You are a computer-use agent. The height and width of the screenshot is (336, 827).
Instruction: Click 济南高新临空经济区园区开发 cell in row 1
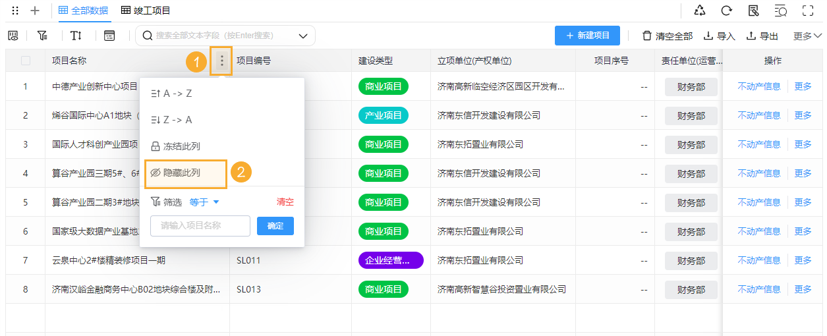[x=501, y=86]
